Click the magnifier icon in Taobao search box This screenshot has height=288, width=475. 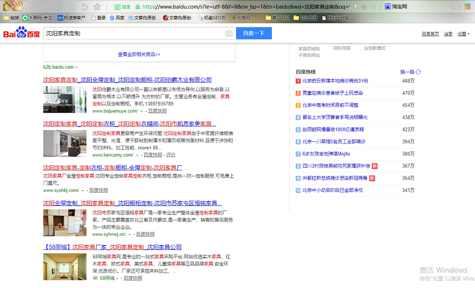click(452, 7)
